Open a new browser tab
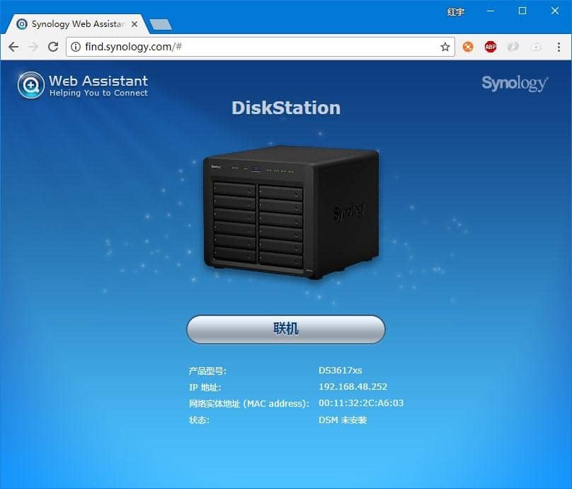Viewport: 572px width, 489px height. (161, 25)
